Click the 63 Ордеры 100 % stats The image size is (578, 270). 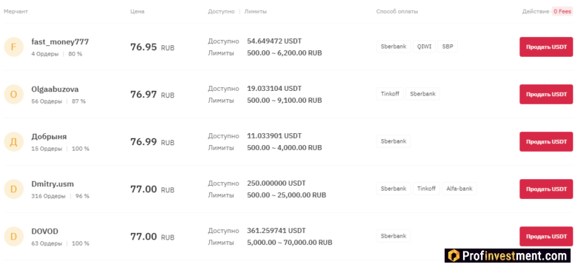pos(61,243)
